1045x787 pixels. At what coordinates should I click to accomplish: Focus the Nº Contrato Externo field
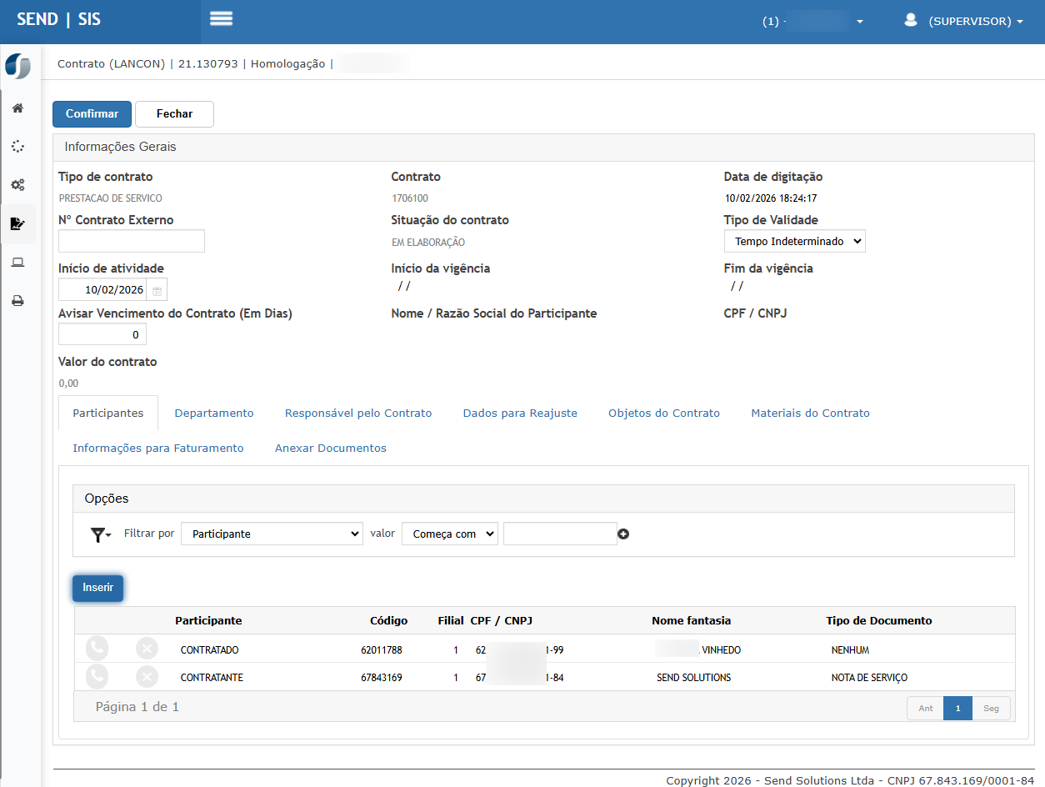(x=132, y=242)
